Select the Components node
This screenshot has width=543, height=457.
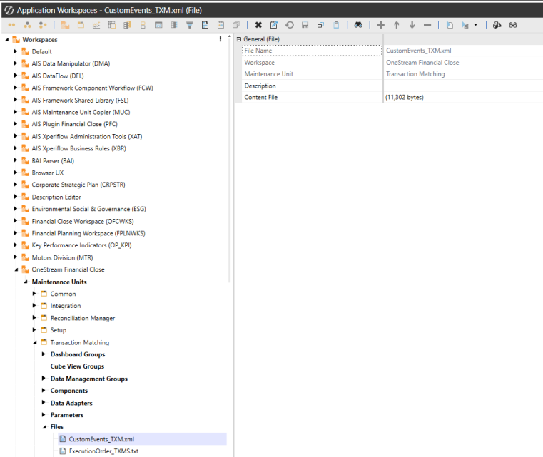[69, 391]
